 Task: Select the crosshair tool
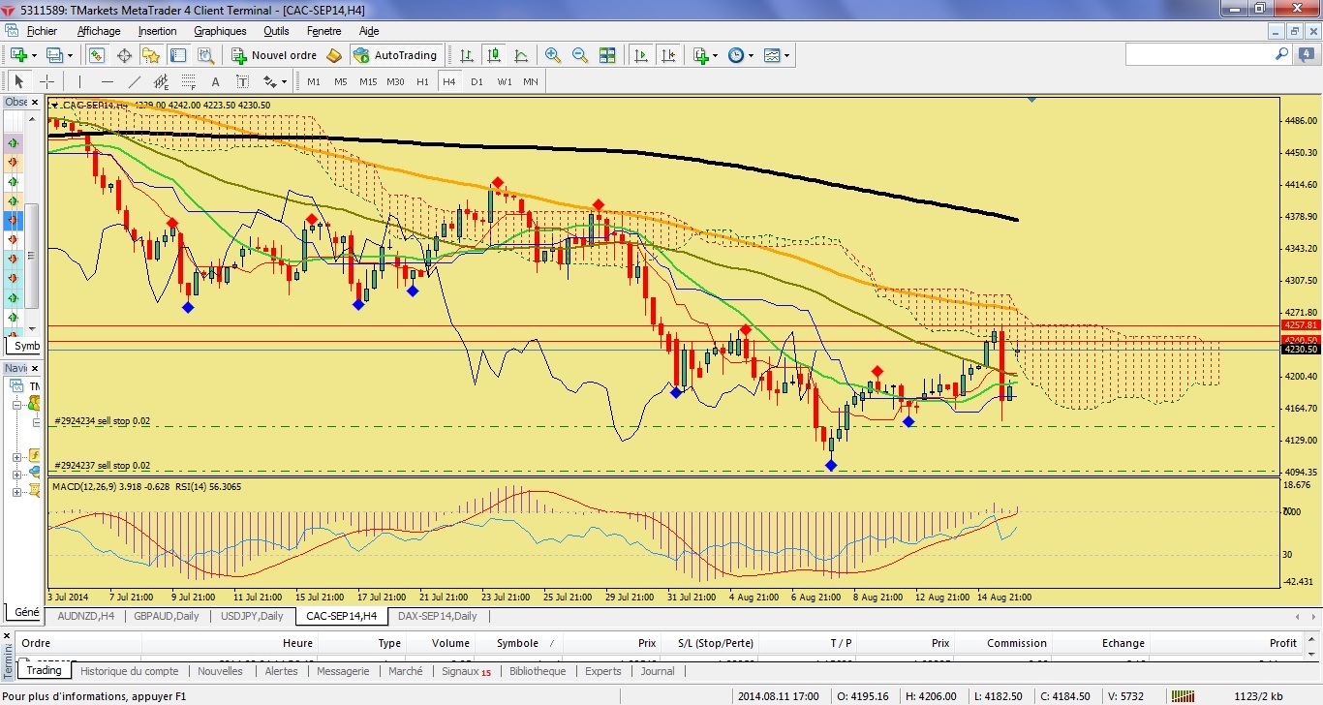46,81
